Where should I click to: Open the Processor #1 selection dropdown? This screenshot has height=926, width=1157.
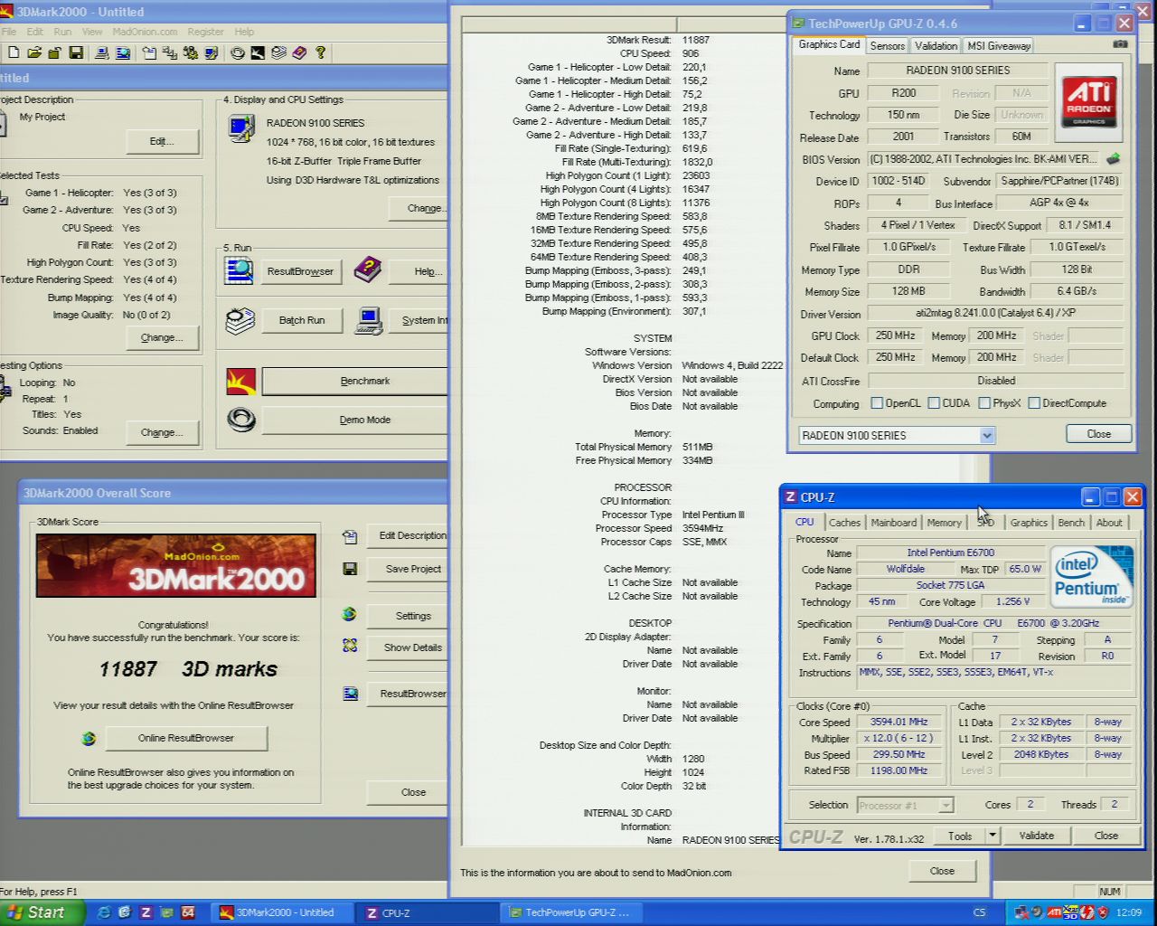coord(945,805)
